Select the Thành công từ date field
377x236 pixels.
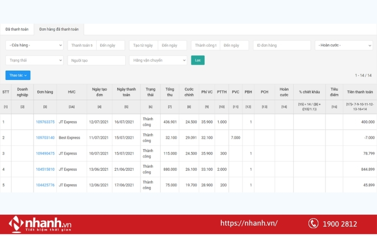[x=206, y=45]
